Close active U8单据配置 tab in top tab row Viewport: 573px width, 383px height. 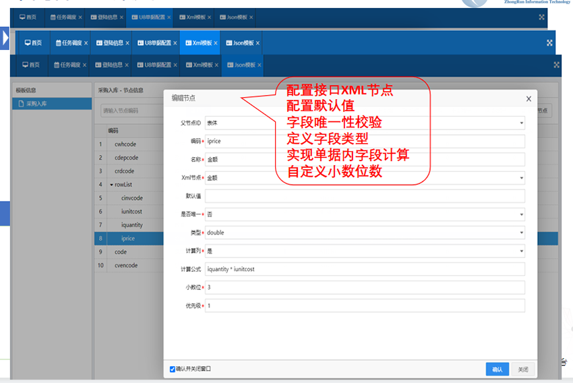click(169, 17)
